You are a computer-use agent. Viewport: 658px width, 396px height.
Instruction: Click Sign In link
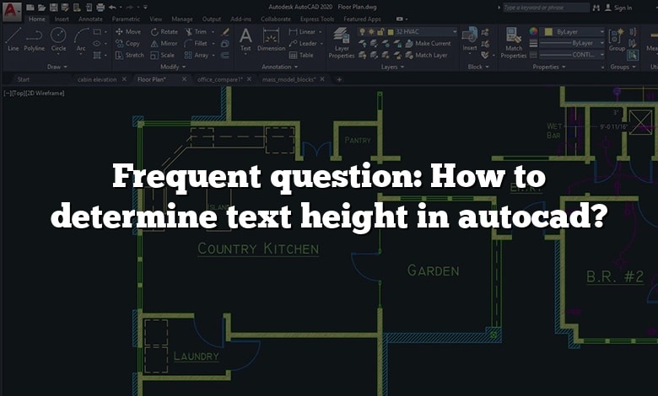point(623,7)
